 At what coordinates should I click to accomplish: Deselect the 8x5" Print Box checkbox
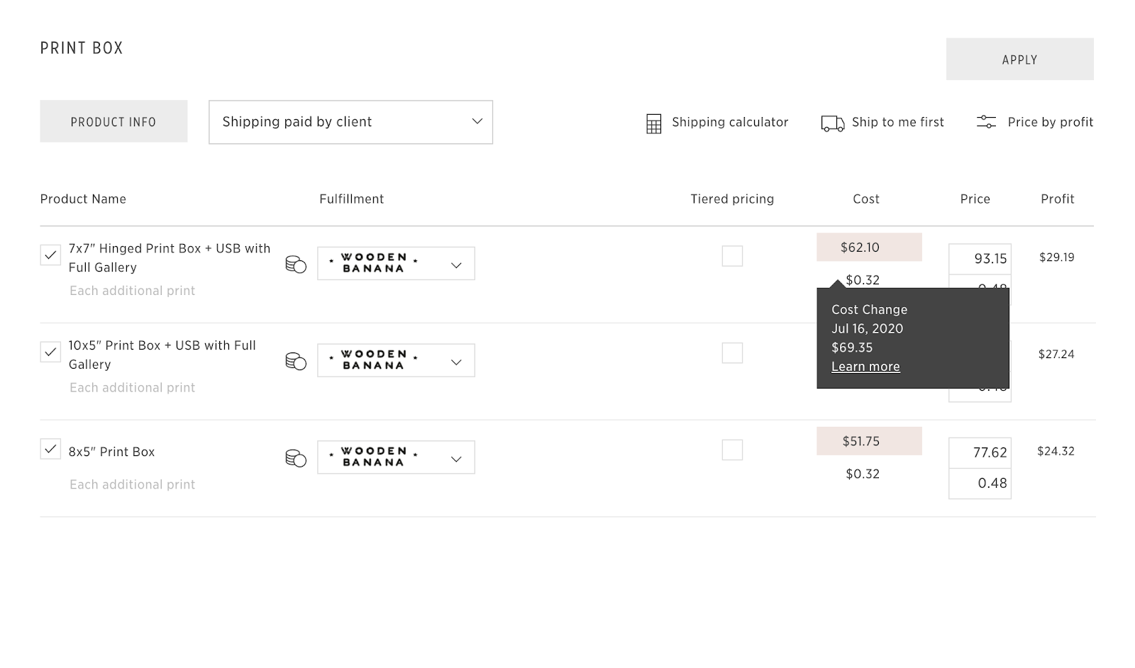click(x=50, y=449)
